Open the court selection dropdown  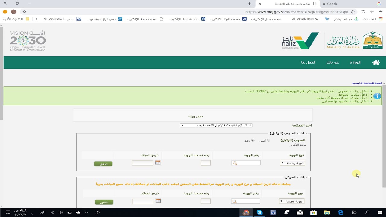(216, 125)
